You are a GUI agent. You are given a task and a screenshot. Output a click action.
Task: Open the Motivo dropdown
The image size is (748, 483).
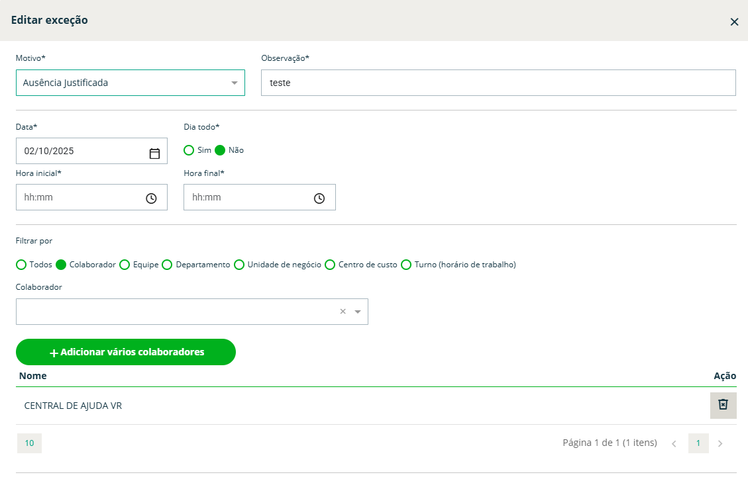[x=130, y=83]
